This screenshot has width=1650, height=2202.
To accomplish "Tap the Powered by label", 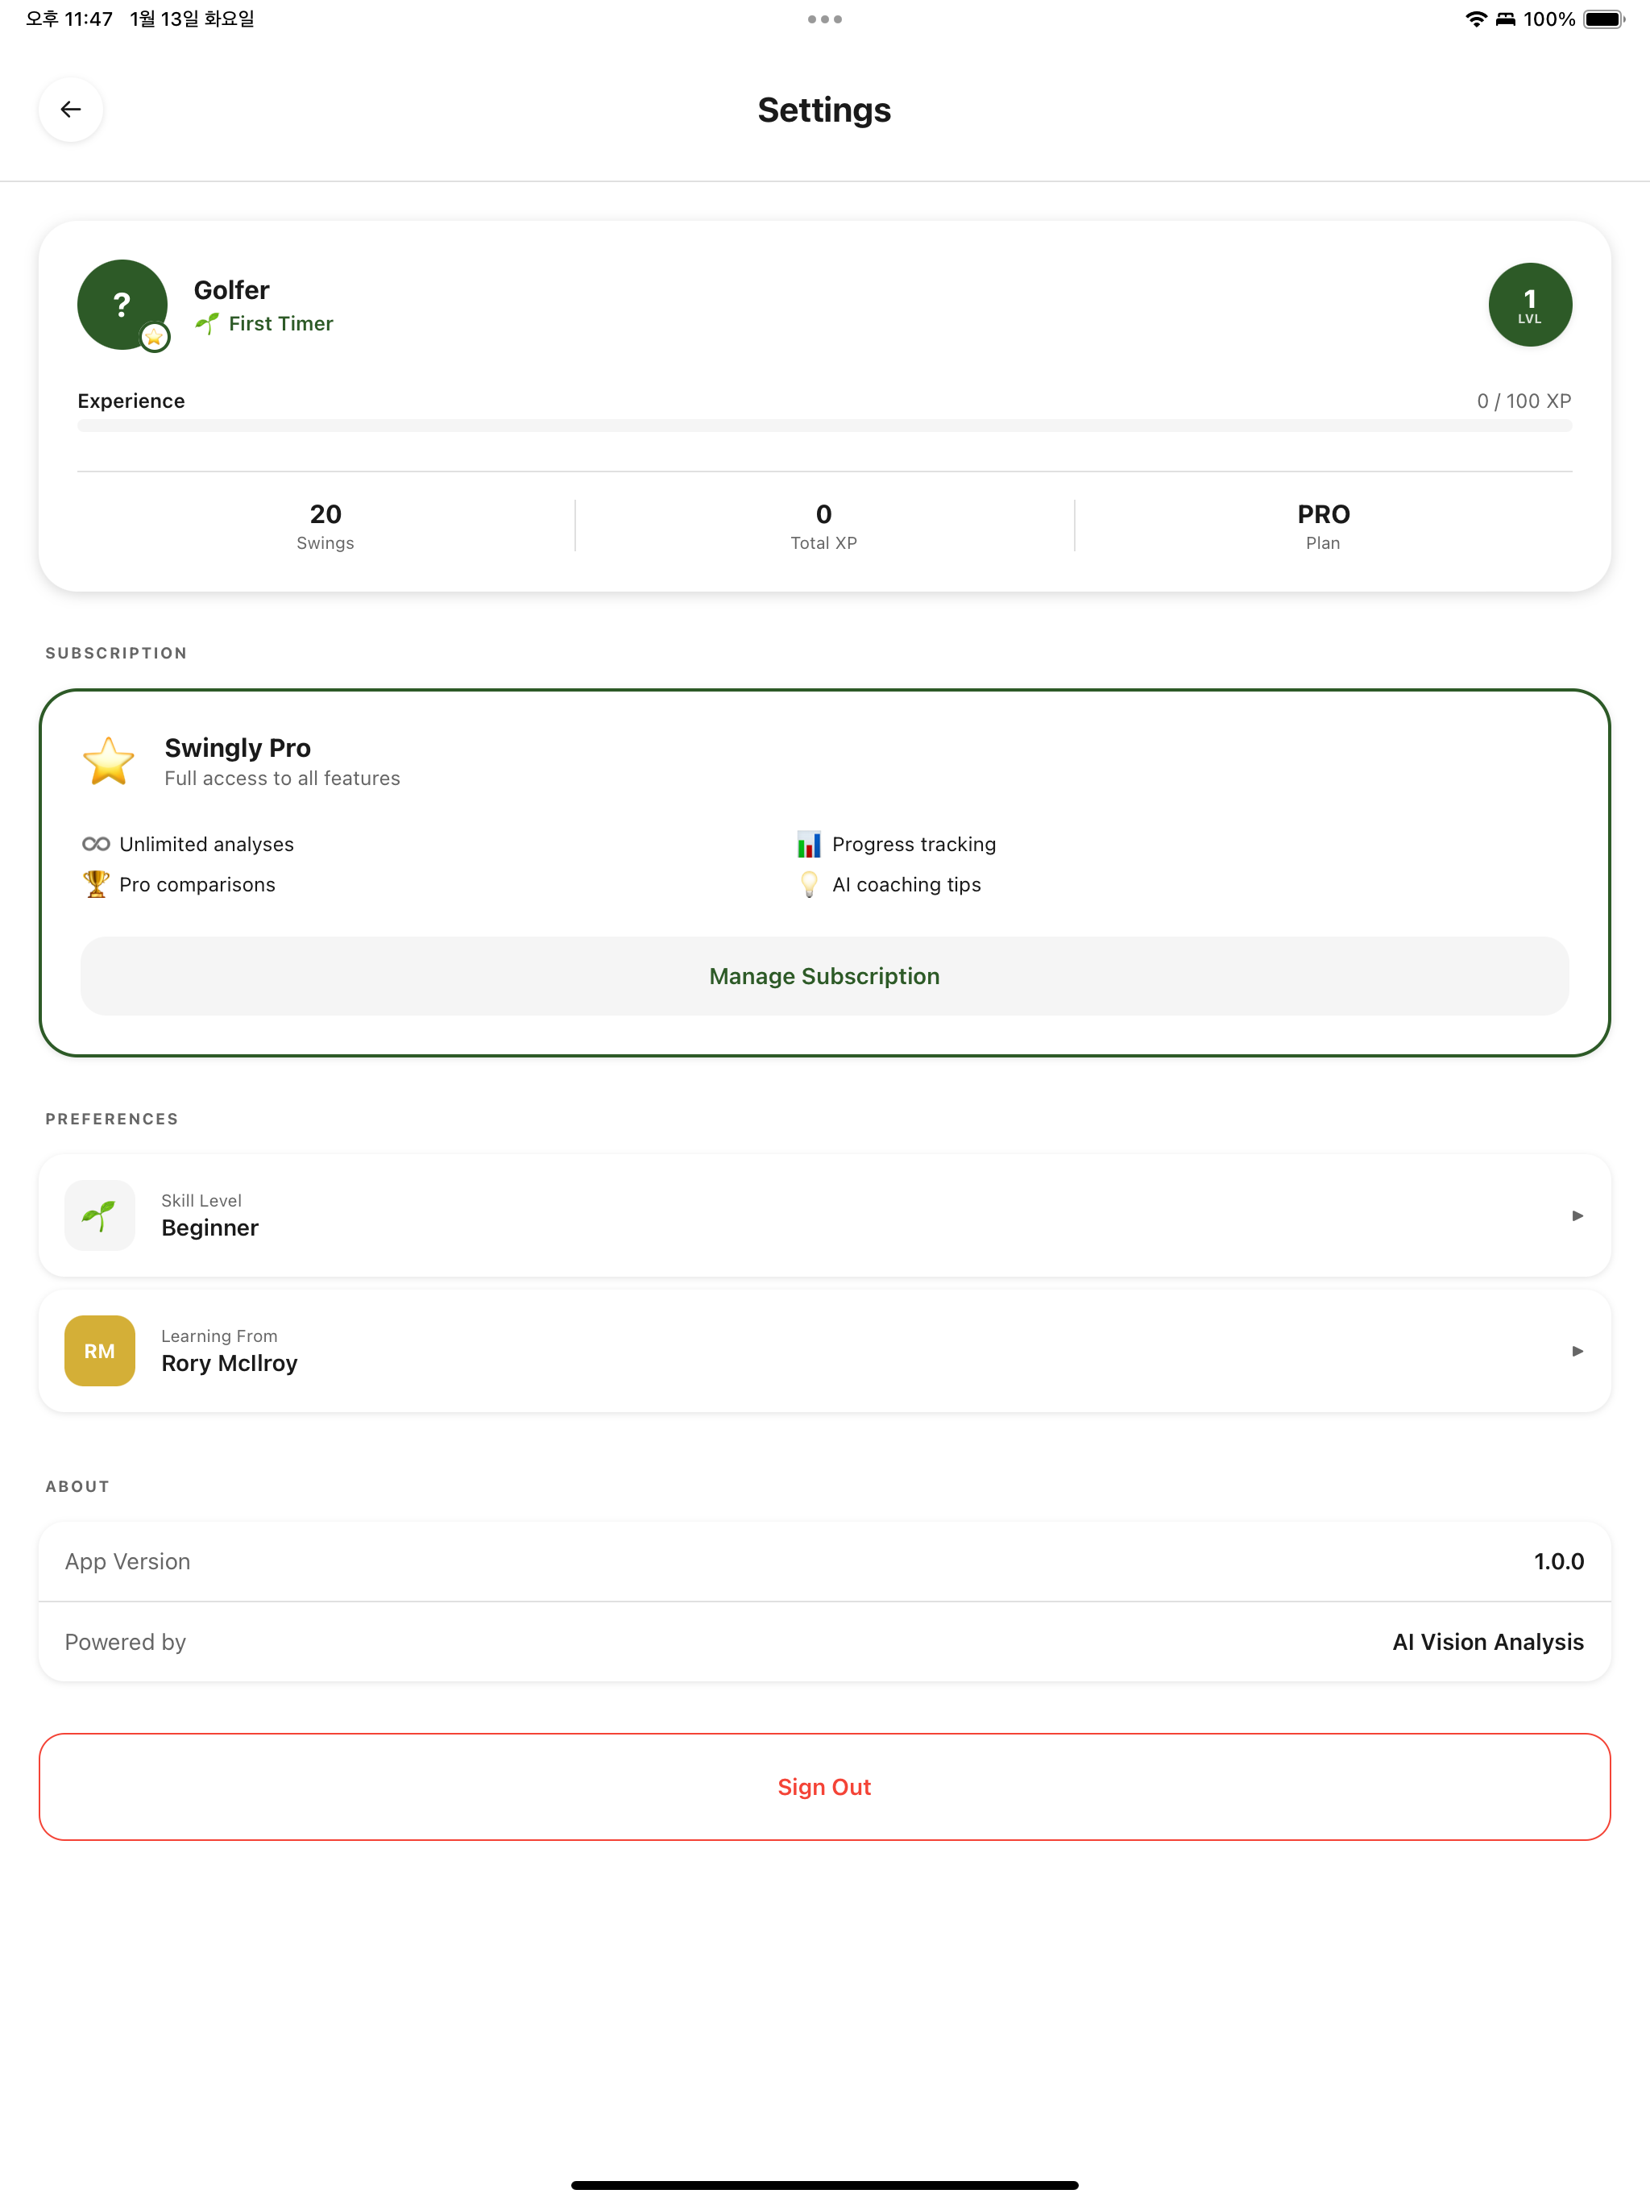I will tap(126, 1643).
